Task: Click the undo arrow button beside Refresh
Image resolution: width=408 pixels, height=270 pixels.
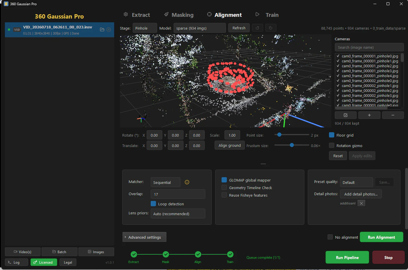Action: [257, 28]
